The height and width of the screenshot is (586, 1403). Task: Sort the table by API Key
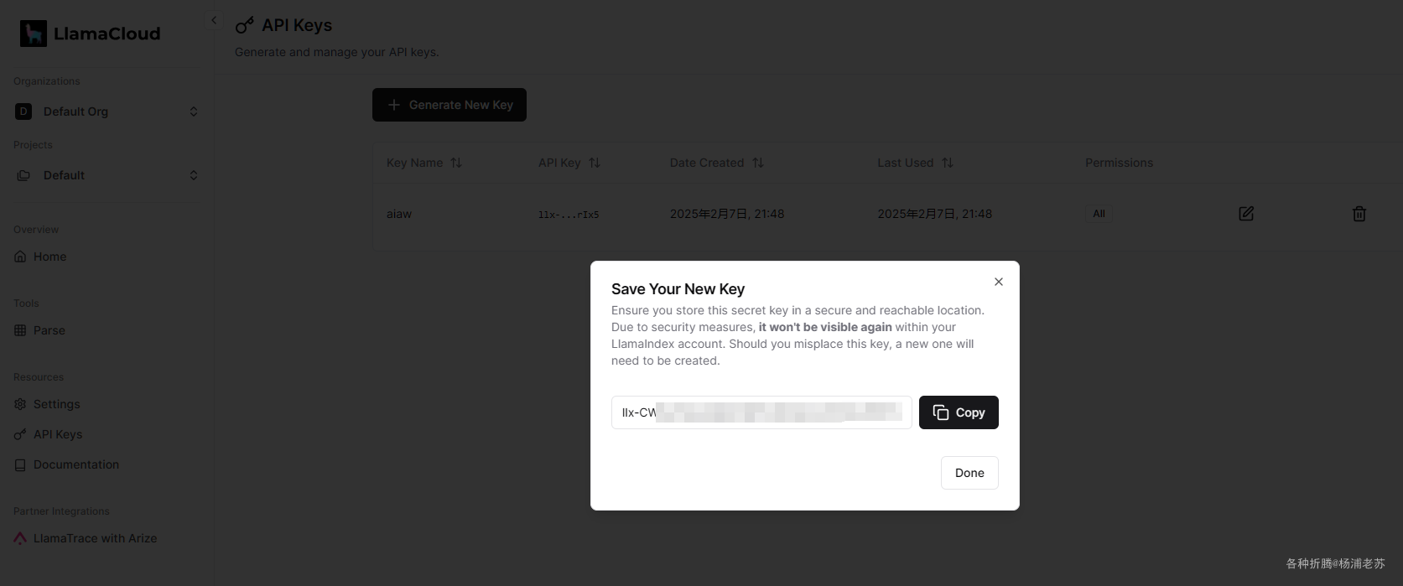click(x=569, y=163)
